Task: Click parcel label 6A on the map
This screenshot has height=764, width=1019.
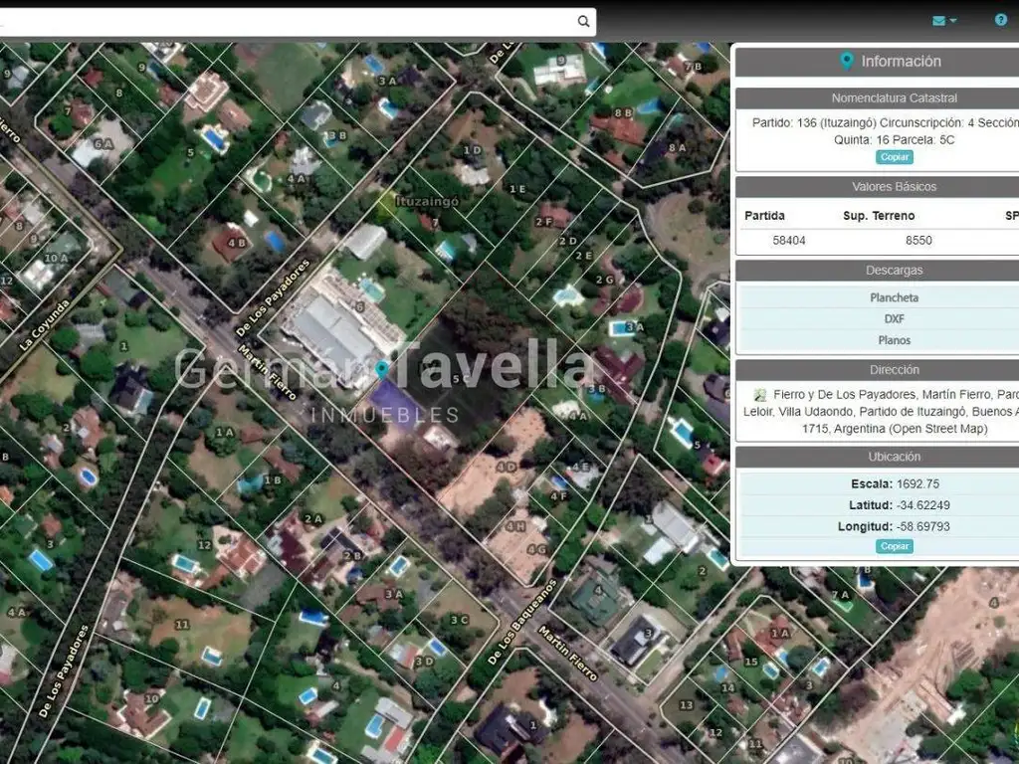Action: click(x=103, y=144)
